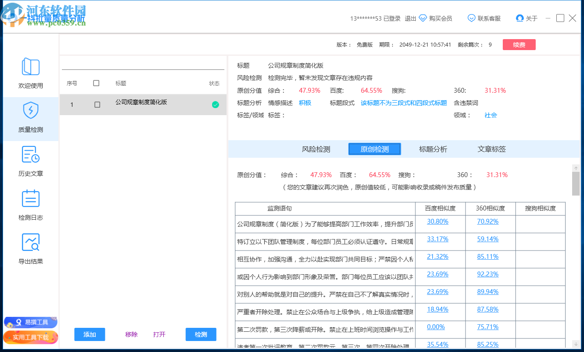The width and height of the screenshot is (584, 352).
Task: Click the 添加 add button
Action: 90,334
